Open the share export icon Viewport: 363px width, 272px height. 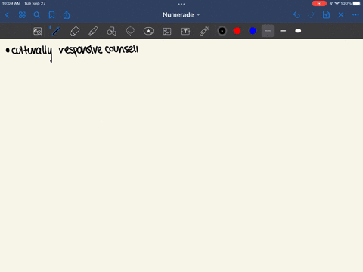67,15
